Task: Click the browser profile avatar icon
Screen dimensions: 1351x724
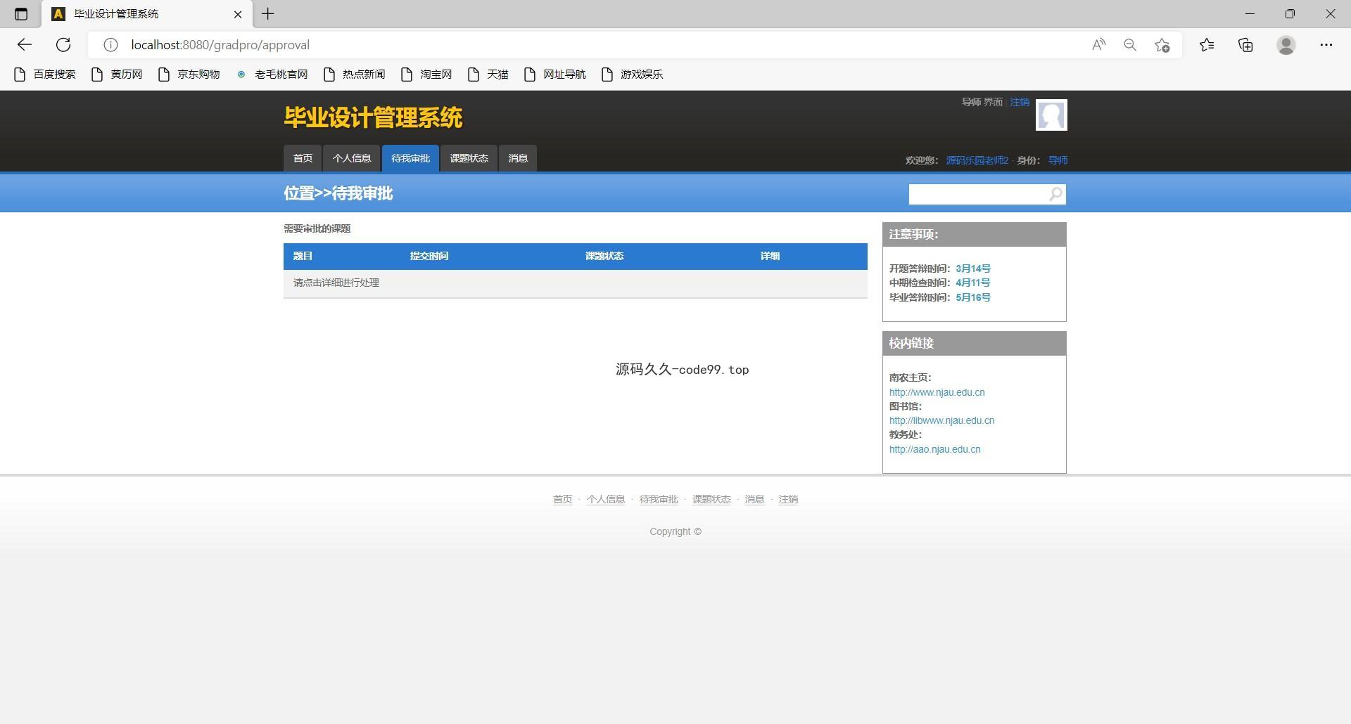Action: [x=1286, y=45]
